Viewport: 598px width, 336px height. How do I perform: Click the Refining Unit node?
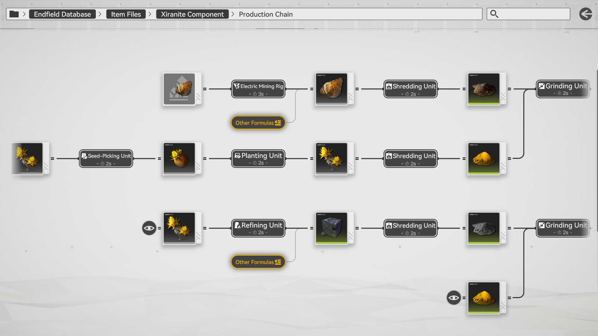pos(258,228)
